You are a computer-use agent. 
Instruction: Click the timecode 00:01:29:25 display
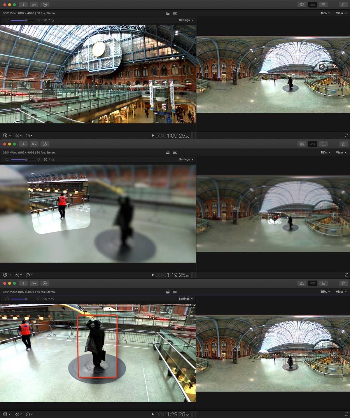(x=172, y=414)
